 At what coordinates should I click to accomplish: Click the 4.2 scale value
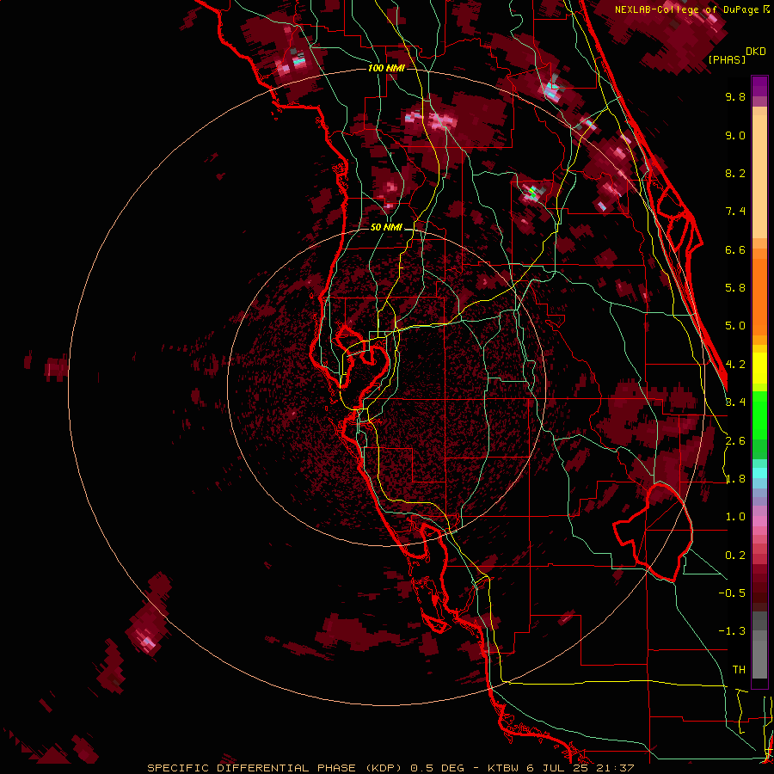pos(735,365)
